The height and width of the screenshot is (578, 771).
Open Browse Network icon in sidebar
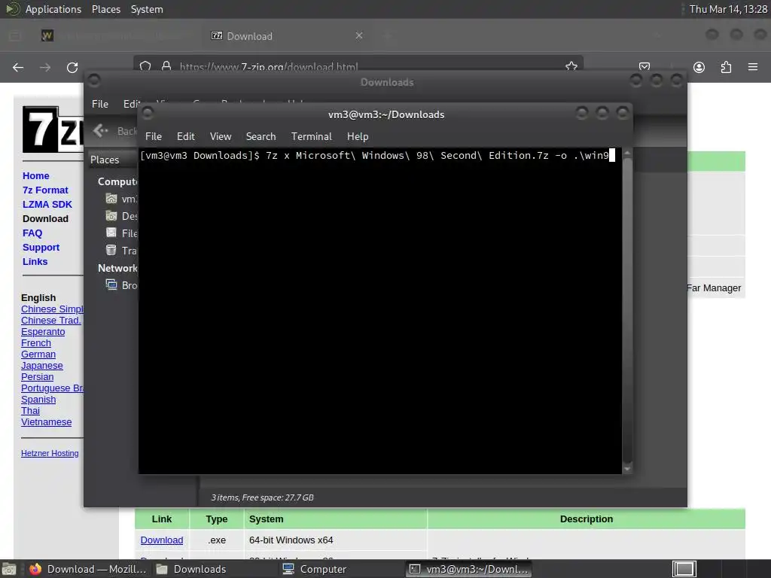tap(111, 284)
